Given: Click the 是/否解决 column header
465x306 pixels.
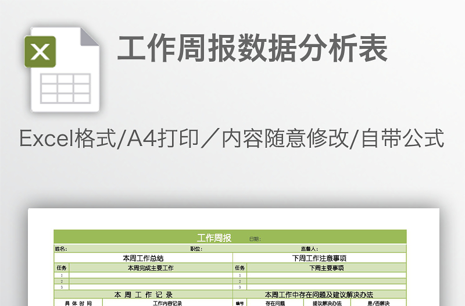Looking at the screenshot, I should (x=378, y=303).
